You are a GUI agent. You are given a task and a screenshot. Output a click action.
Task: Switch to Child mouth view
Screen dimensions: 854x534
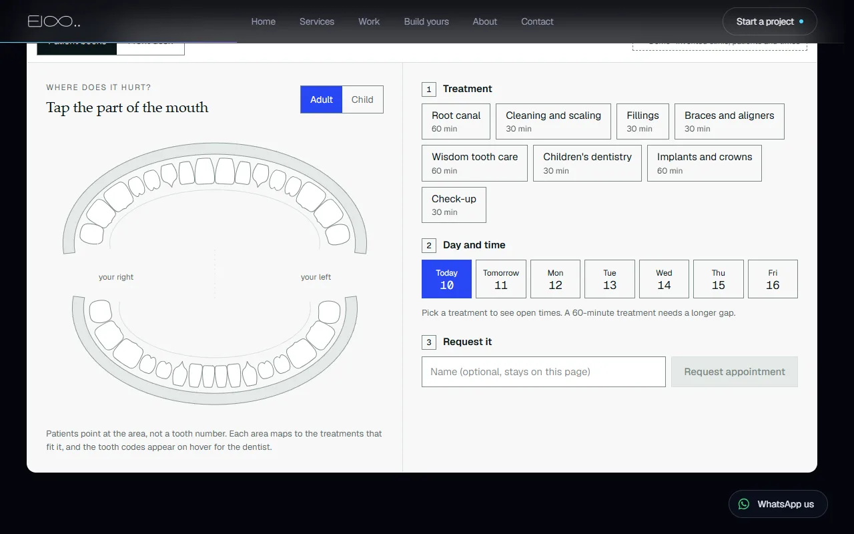[362, 99]
